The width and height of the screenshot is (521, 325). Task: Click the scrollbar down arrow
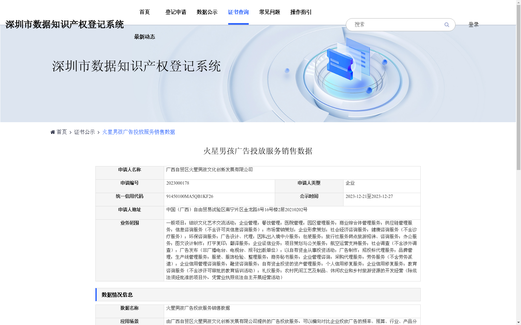coord(518,323)
